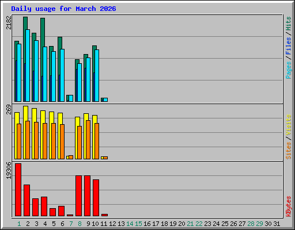
Task: Click the Sites legend label
Action: 288,151
